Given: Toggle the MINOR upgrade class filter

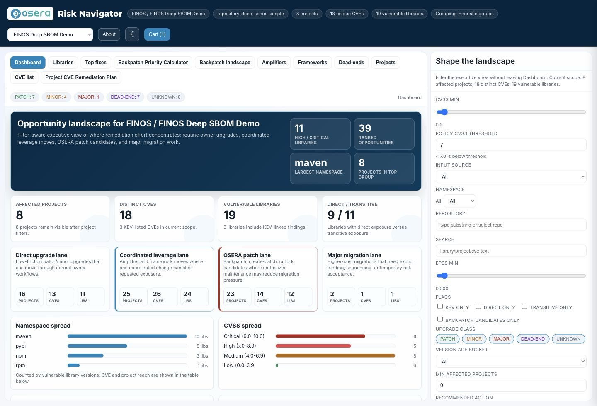Looking at the screenshot, I should click(474, 339).
